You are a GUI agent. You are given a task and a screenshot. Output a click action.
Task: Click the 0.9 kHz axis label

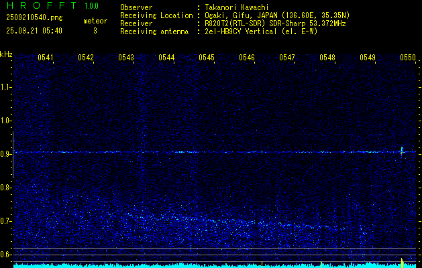5,154
